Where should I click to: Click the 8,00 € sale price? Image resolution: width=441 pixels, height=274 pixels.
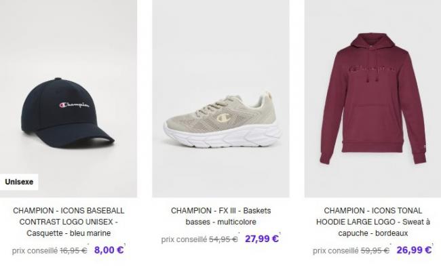point(109,250)
